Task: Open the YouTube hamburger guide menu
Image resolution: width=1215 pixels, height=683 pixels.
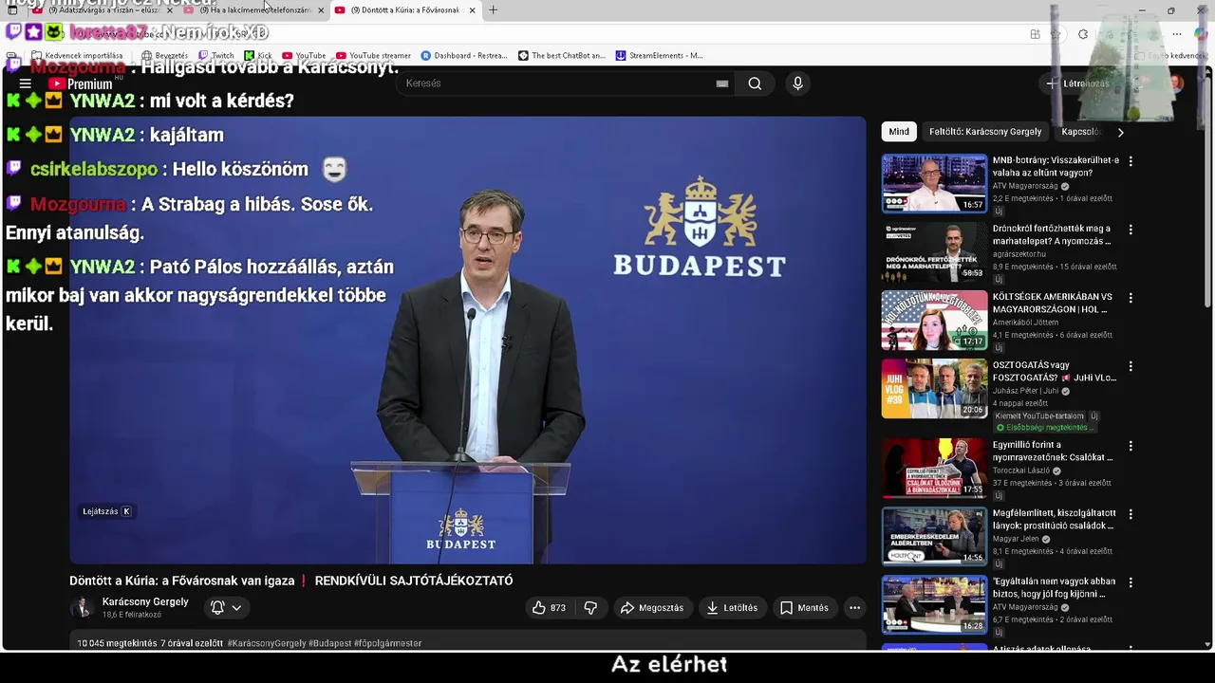Action: click(x=25, y=83)
